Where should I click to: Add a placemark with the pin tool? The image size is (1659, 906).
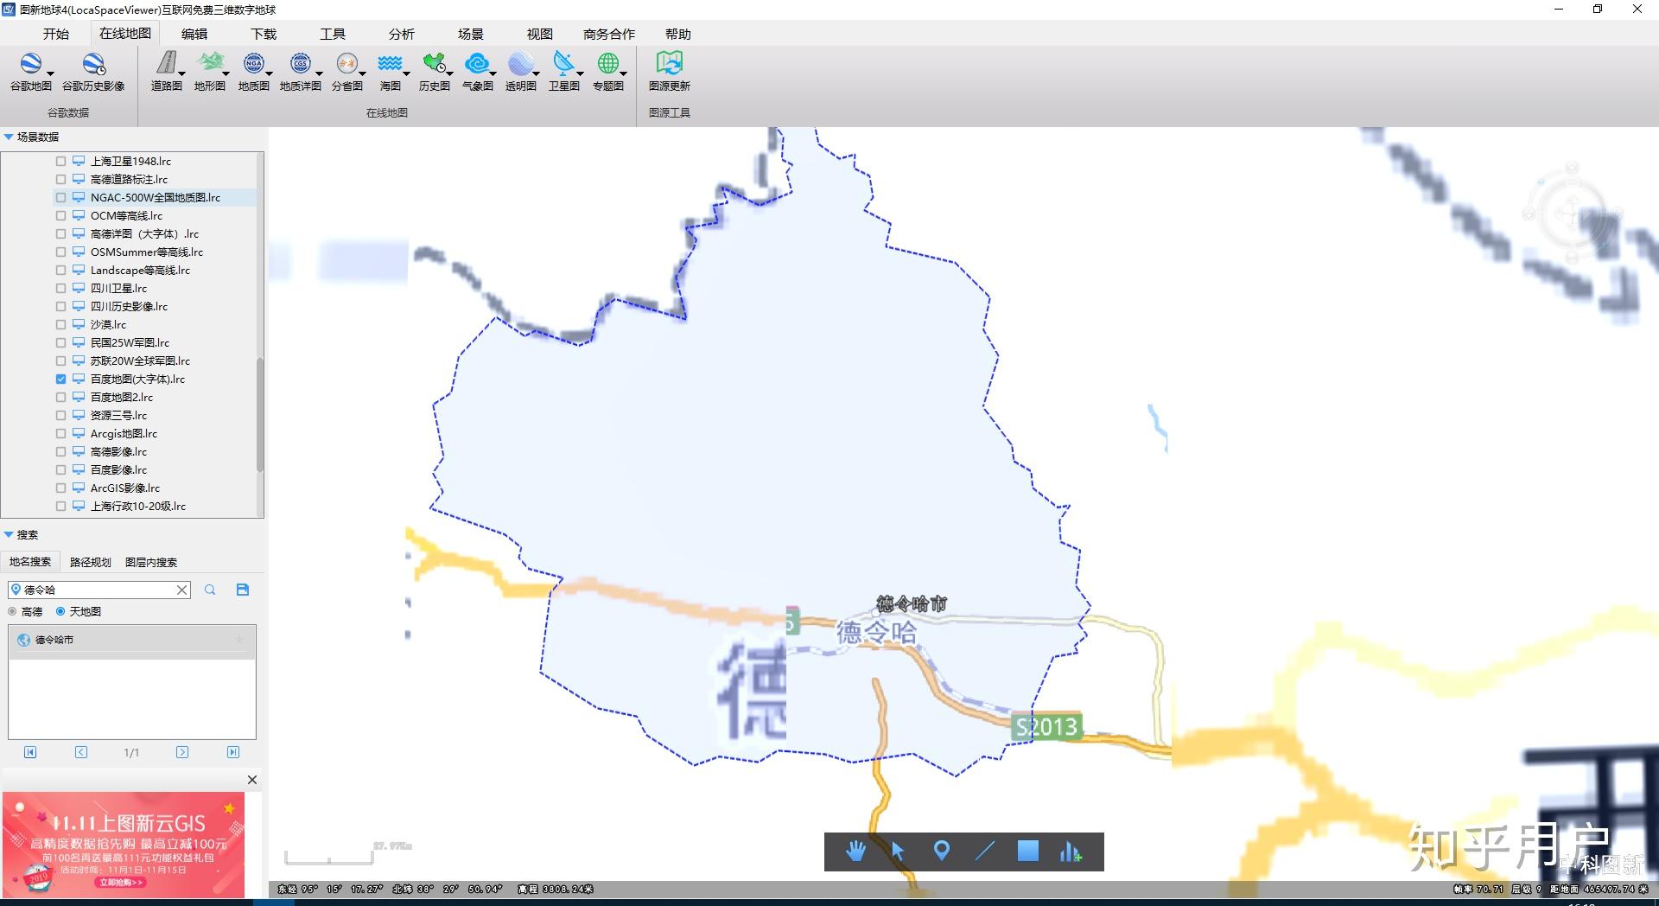coord(941,851)
